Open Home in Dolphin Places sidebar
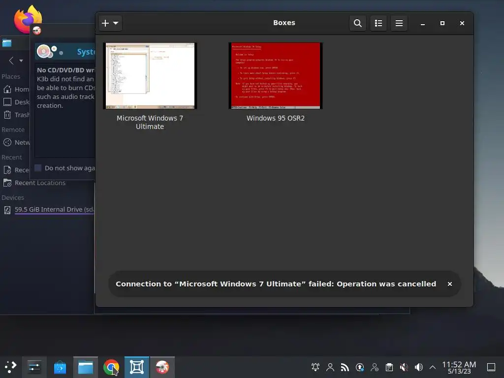Image resolution: width=504 pixels, height=378 pixels. pos(16,90)
